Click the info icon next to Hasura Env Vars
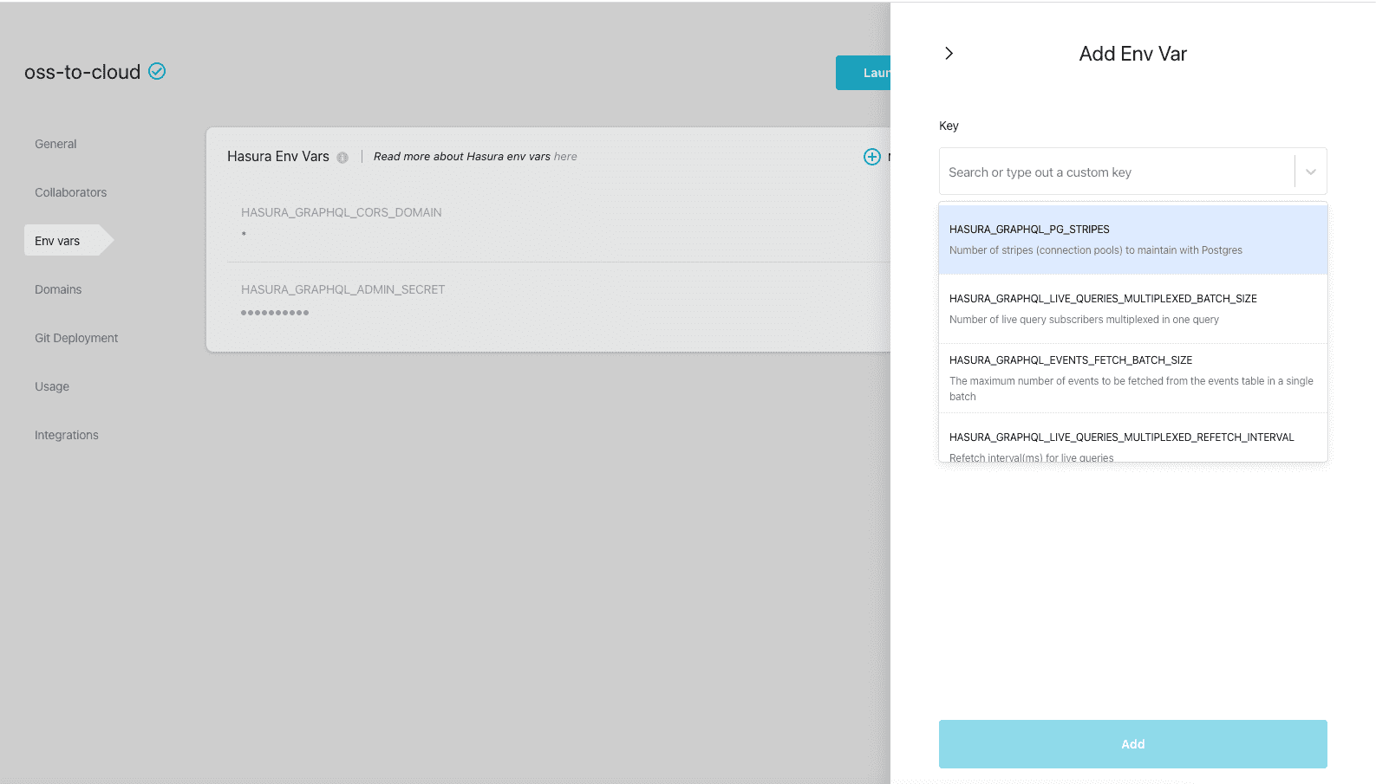The image size is (1376, 784). click(342, 158)
